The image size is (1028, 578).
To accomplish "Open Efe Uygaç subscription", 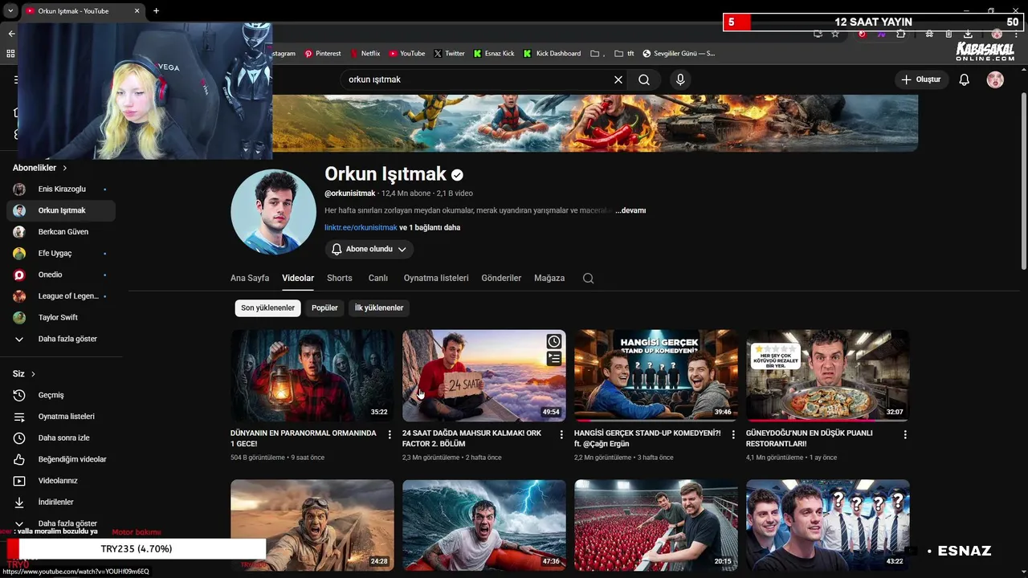I will coord(61,253).
